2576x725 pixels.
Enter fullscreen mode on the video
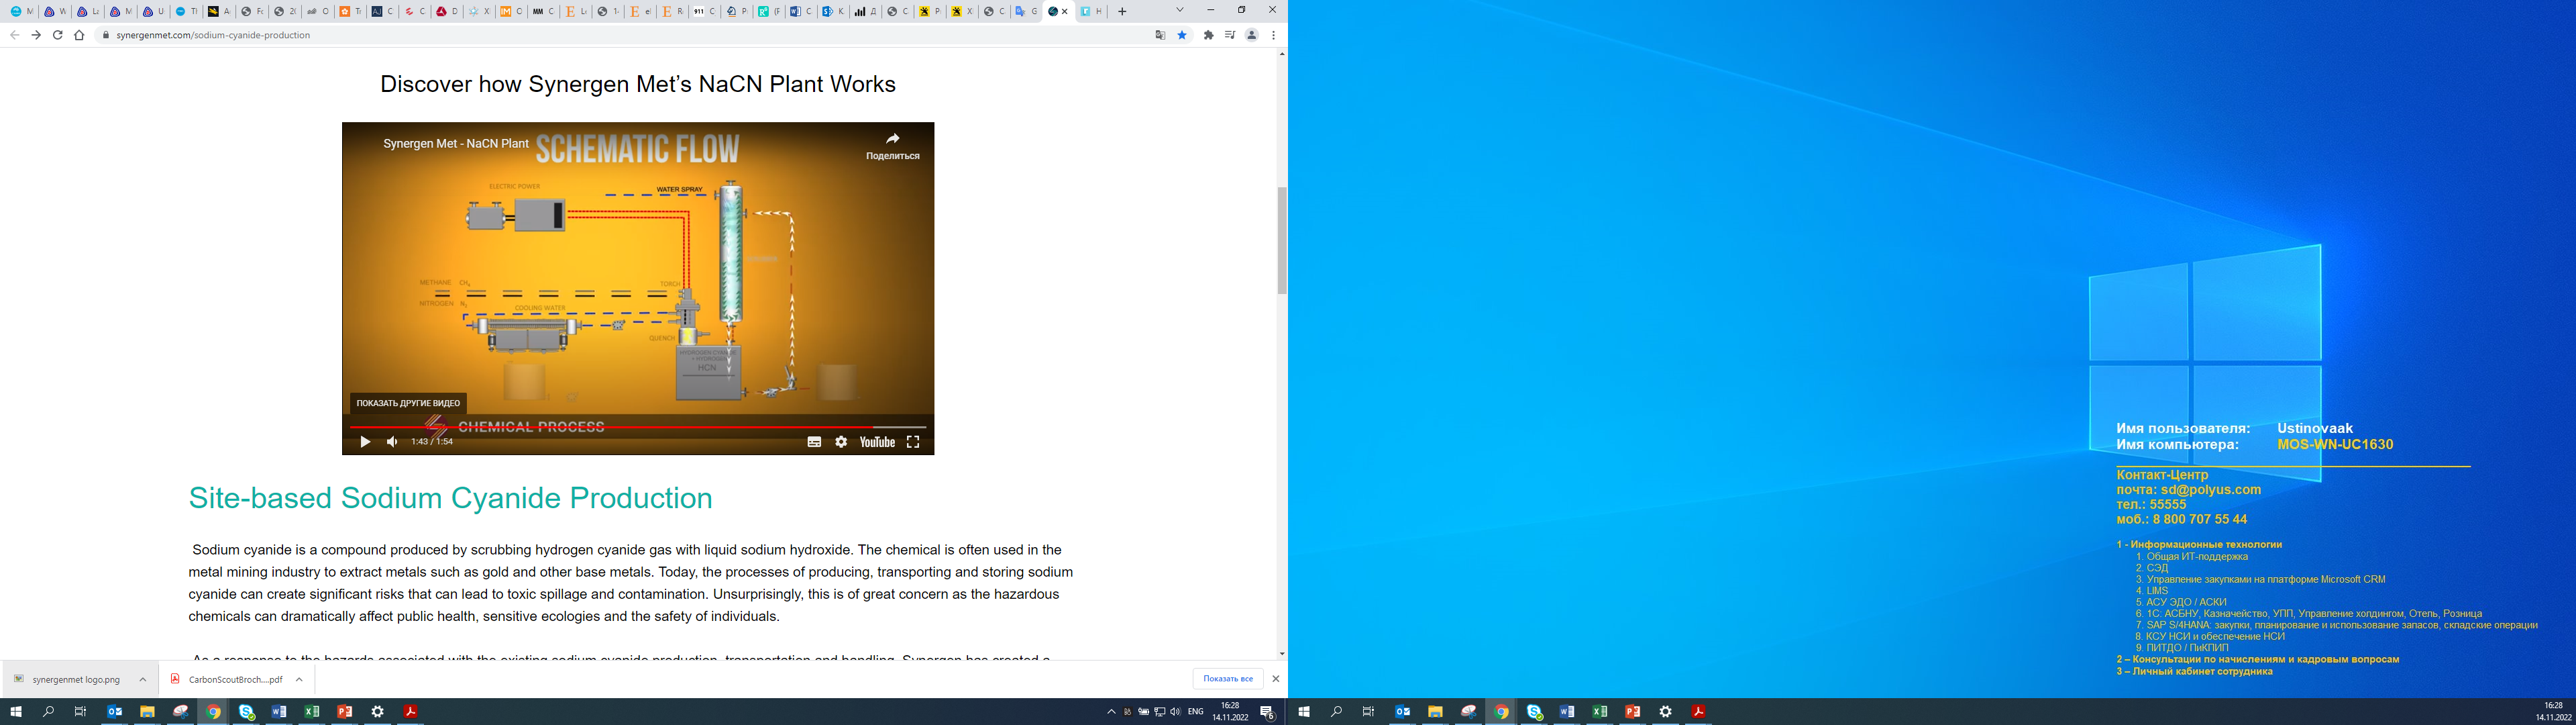tap(913, 442)
